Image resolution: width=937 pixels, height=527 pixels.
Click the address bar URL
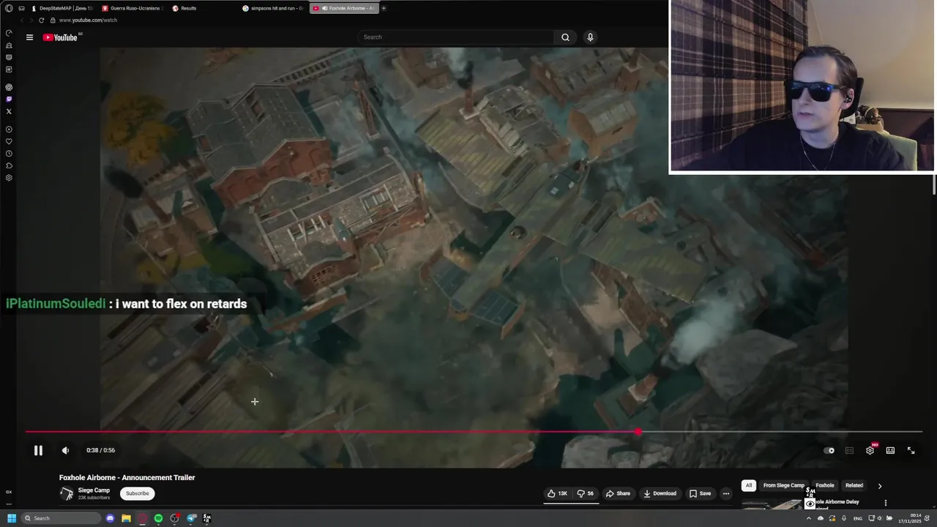tap(88, 20)
